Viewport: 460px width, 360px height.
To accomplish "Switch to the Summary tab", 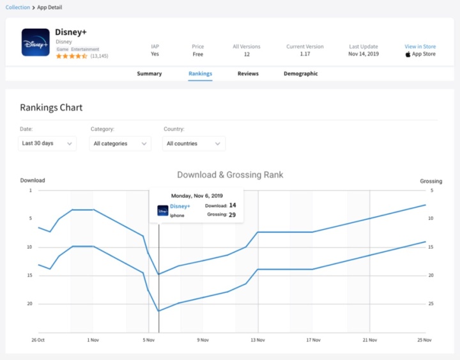I will [149, 74].
